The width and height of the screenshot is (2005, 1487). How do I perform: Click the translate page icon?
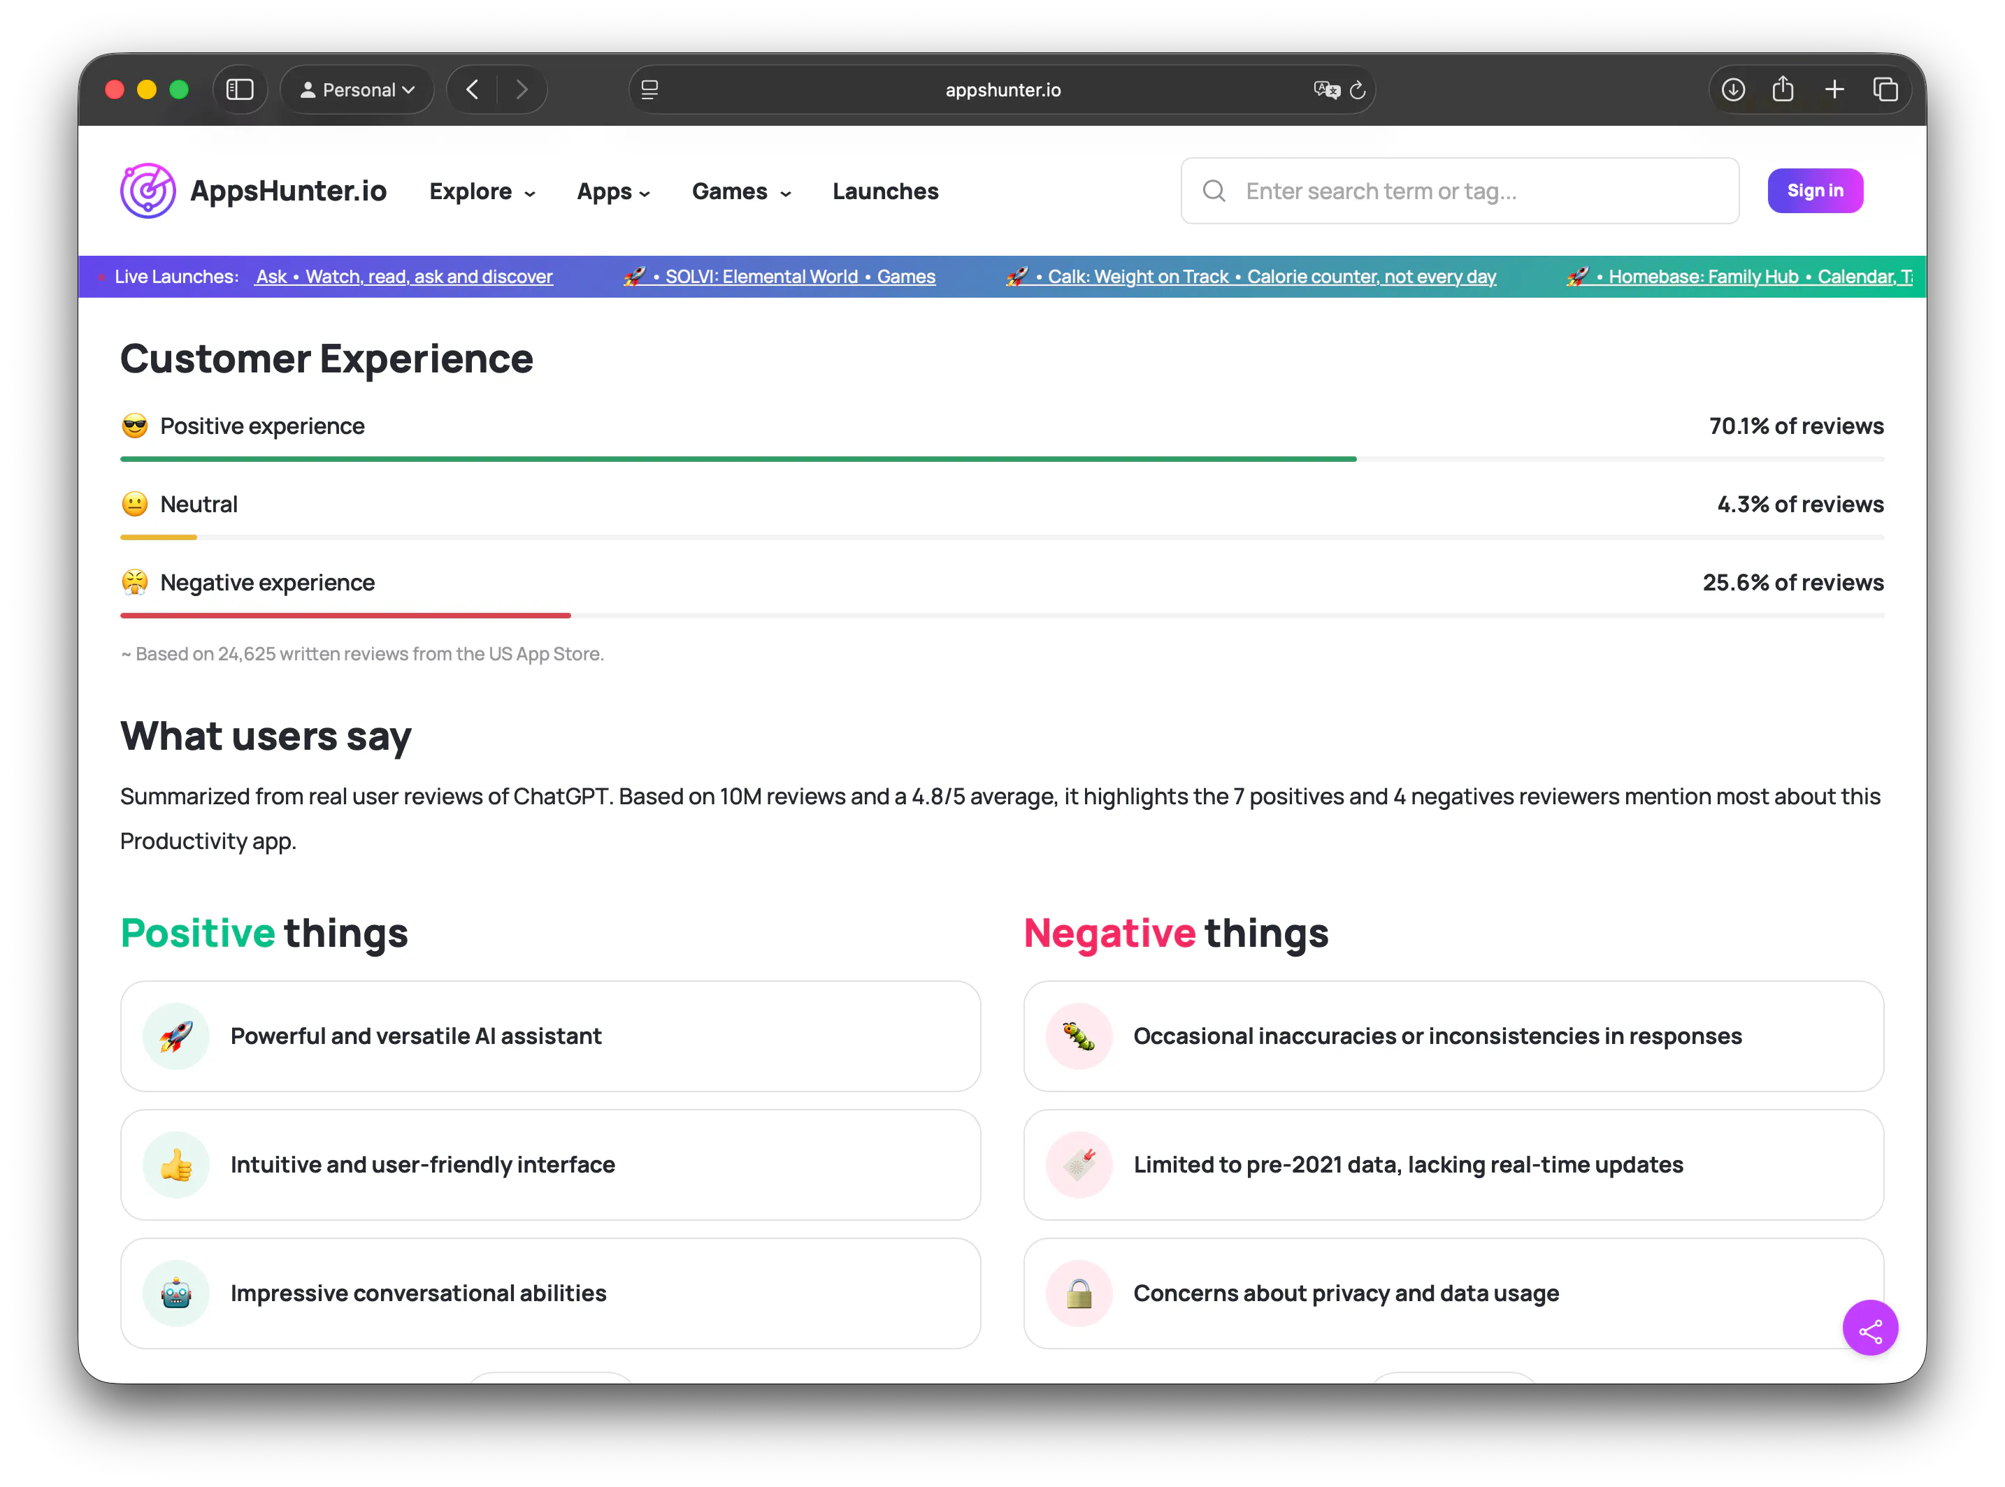tap(1326, 89)
